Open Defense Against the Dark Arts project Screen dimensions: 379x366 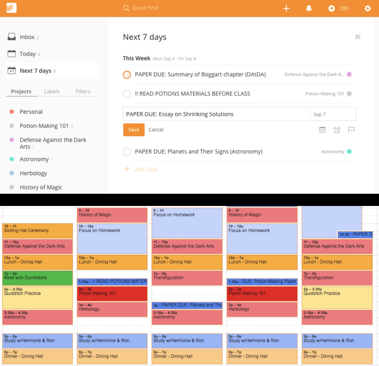coord(53,143)
